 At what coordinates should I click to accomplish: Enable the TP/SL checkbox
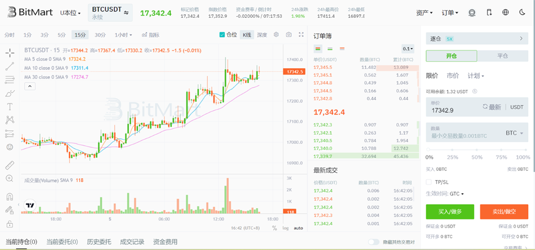(x=429, y=182)
